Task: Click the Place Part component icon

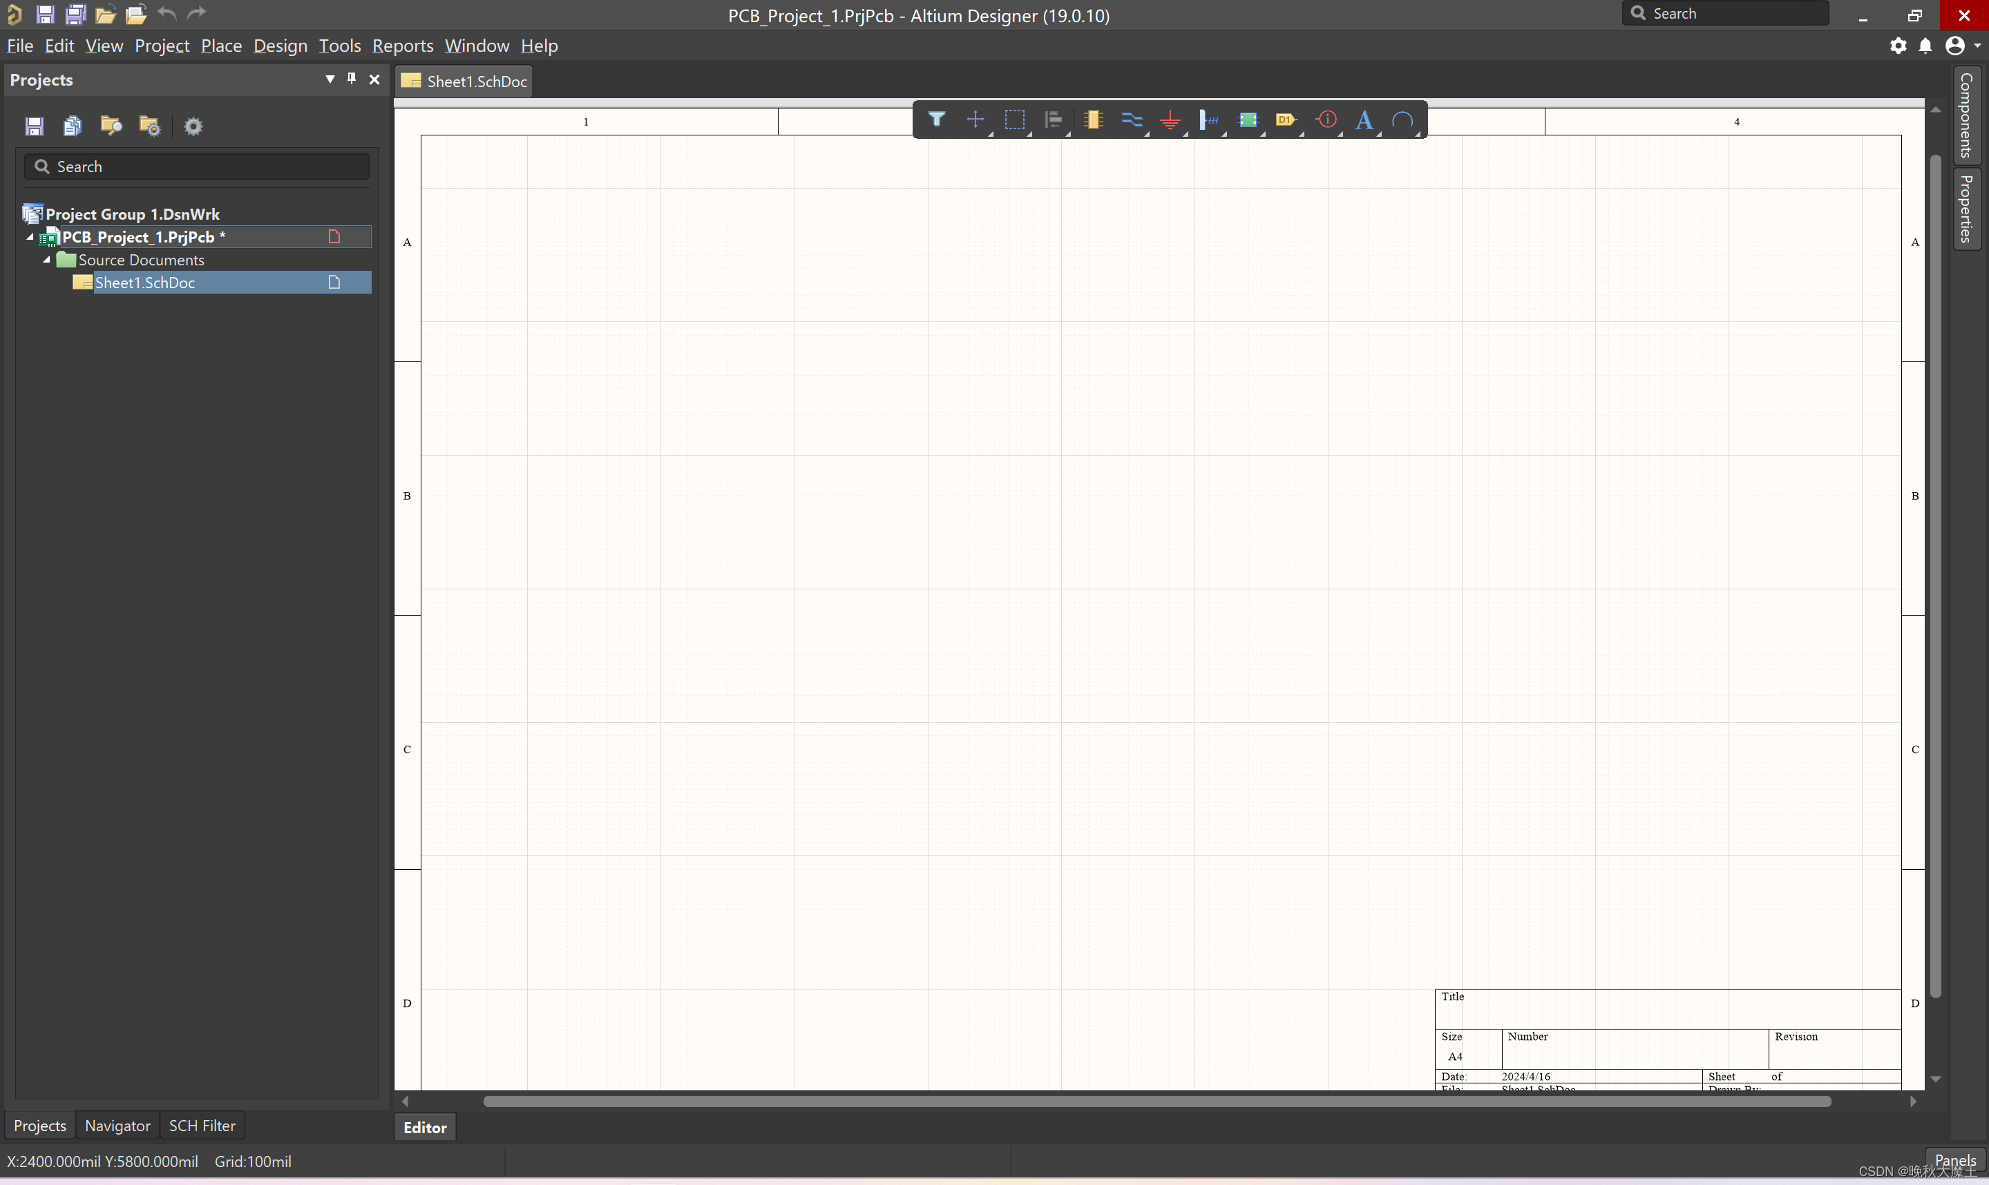Action: 1093,120
